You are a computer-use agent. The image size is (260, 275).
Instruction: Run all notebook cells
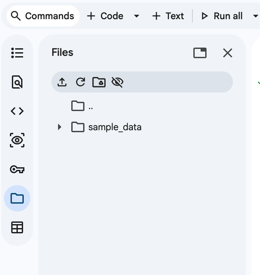(222, 16)
